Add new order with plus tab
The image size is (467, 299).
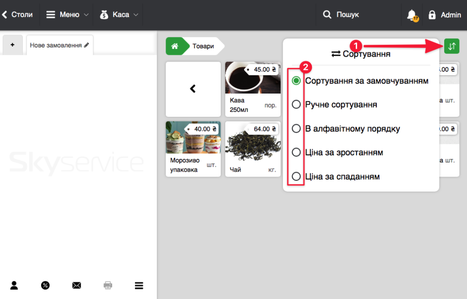pyautogui.click(x=12, y=45)
